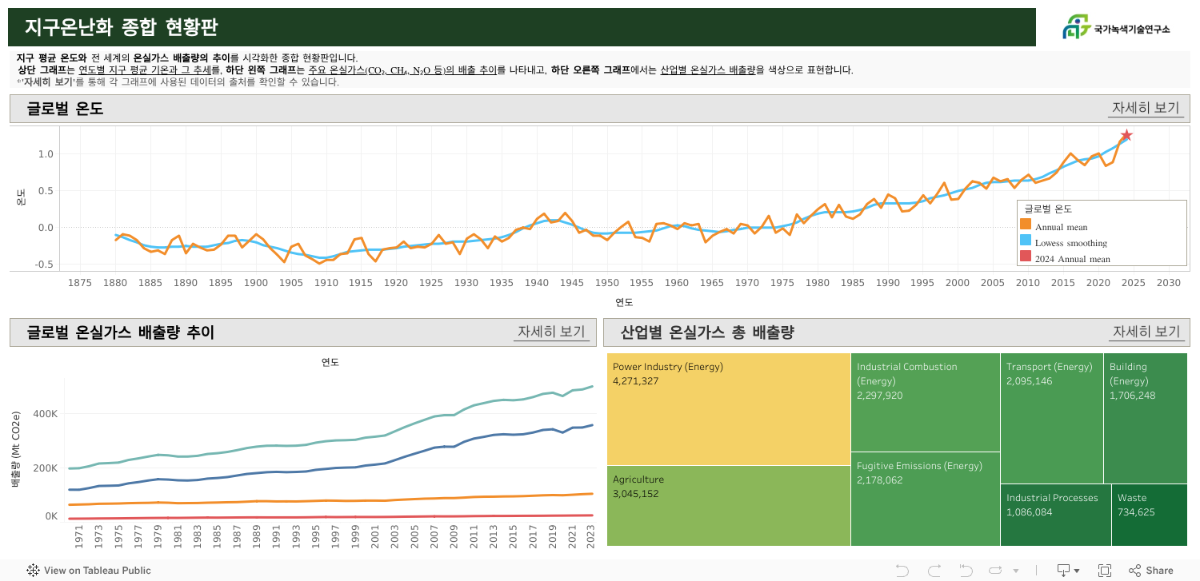Image resolution: width=1200 pixels, height=581 pixels.
Task: Expand the small arrow beside Refresh
Action: (1016, 571)
